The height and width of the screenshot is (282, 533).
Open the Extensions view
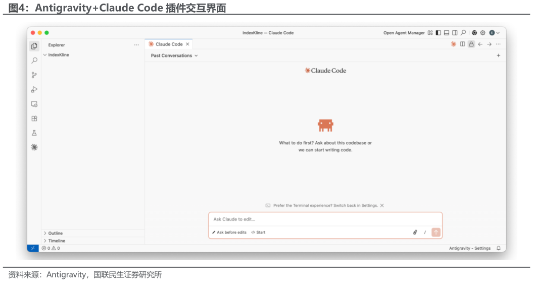(x=34, y=119)
